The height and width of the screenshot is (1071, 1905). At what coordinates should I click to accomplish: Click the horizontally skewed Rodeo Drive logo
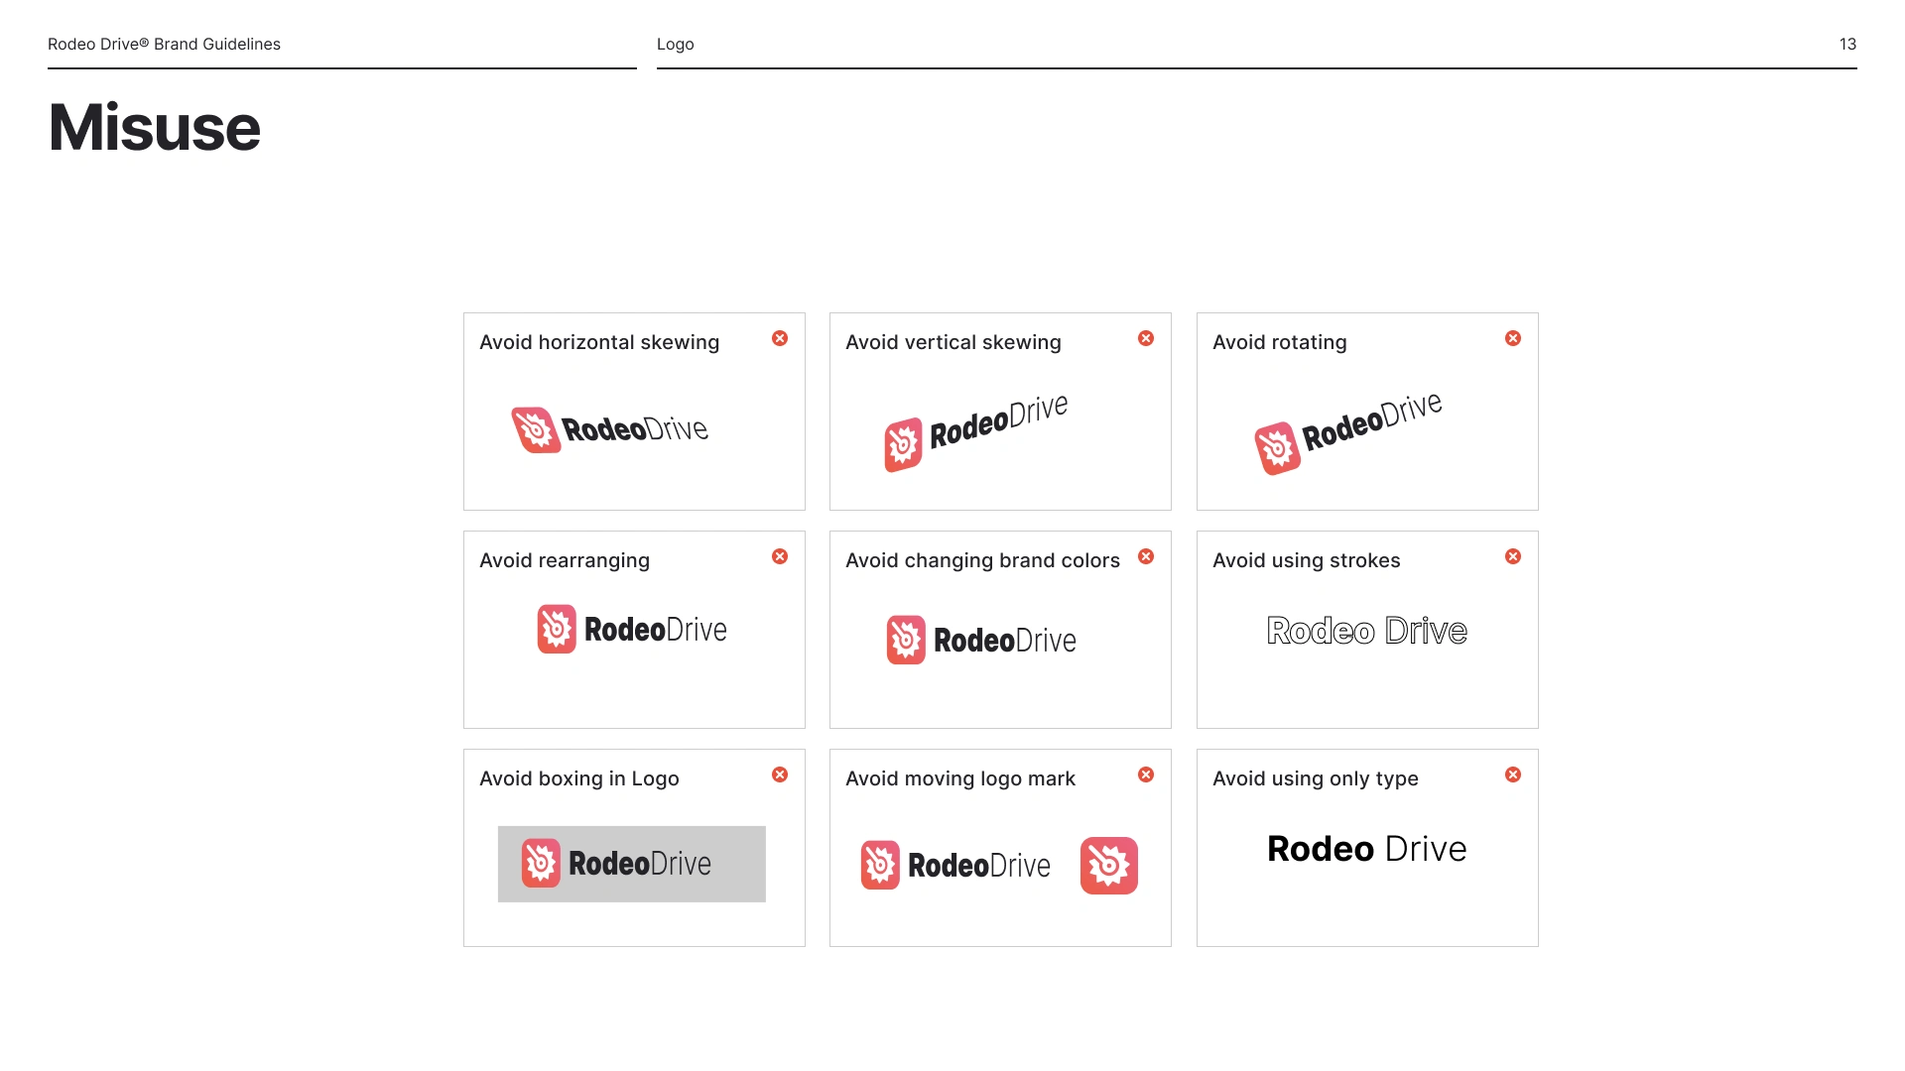click(610, 429)
